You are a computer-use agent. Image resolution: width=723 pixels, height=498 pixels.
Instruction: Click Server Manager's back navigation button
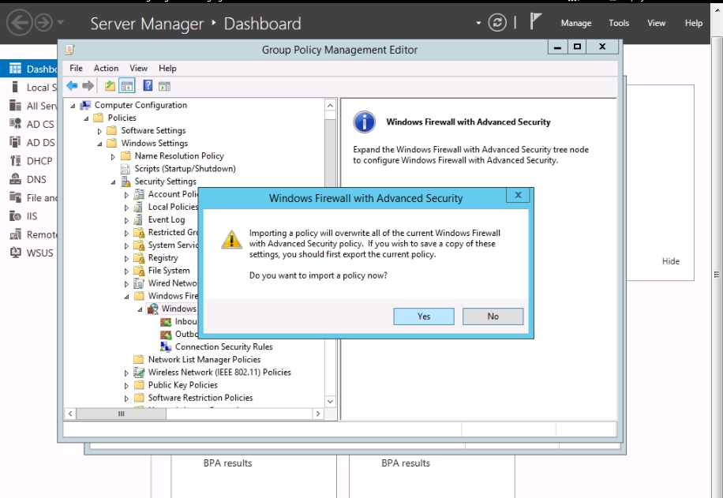20,23
